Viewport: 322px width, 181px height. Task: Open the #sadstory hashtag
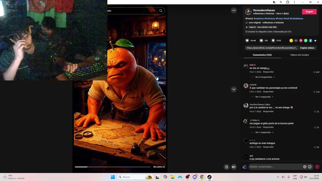[x=259, y=18]
